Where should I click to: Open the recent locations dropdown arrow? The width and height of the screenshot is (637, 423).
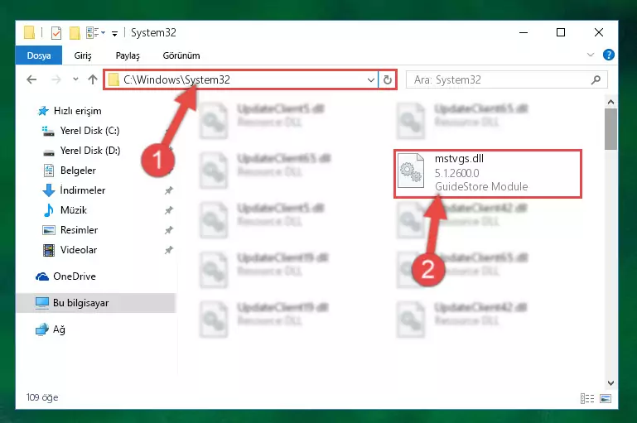click(x=75, y=79)
